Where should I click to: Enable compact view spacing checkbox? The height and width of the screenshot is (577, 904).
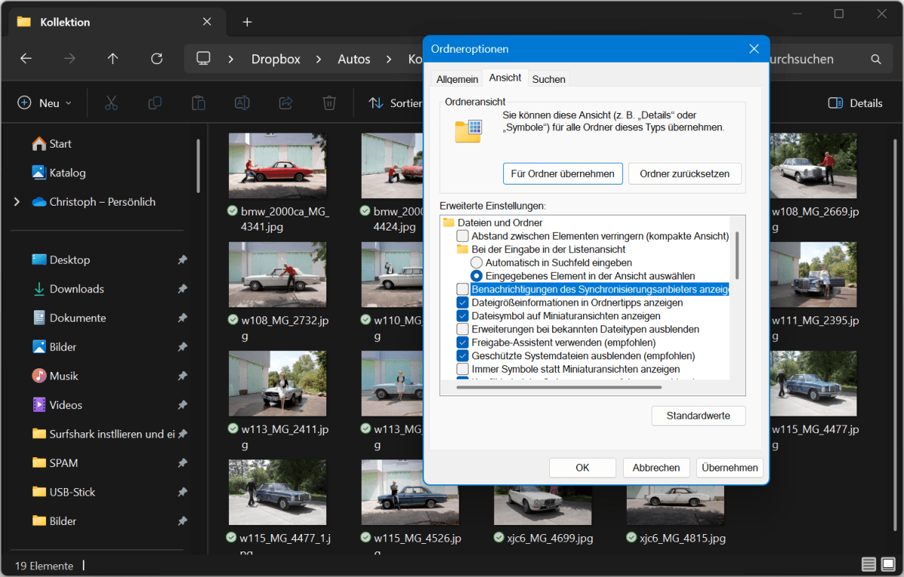[463, 237]
